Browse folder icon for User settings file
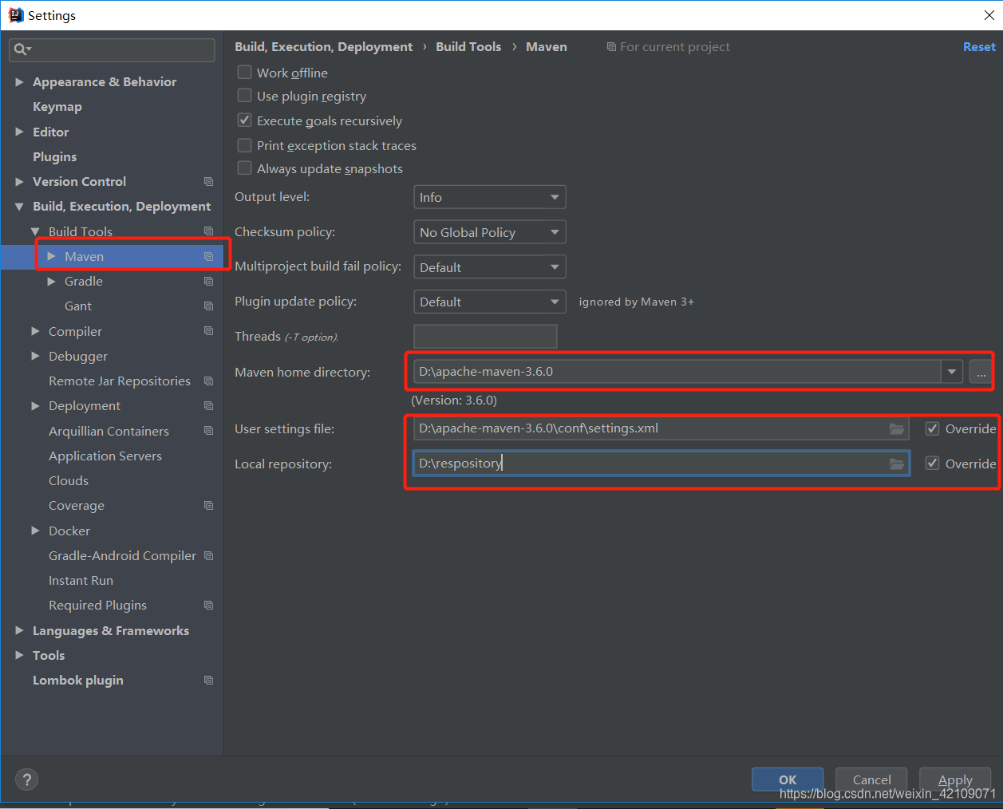 (897, 429)
